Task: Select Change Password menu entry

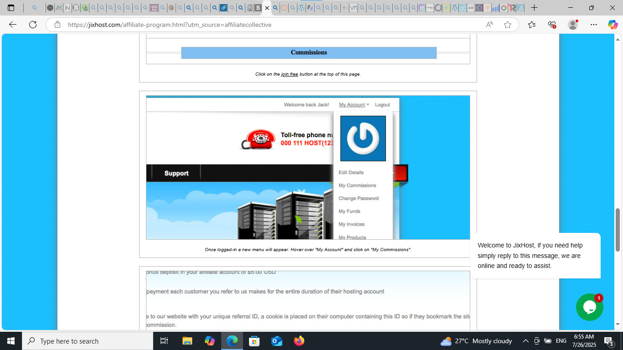Action: click(358, 198)
